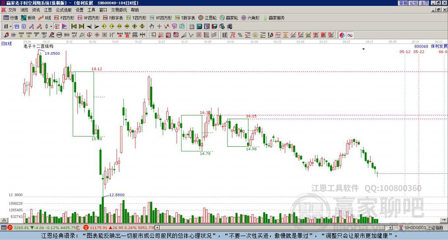Open the 六角形 hexagon tool
This screenshot has width=448, height=240.
(x=251, y=18)
